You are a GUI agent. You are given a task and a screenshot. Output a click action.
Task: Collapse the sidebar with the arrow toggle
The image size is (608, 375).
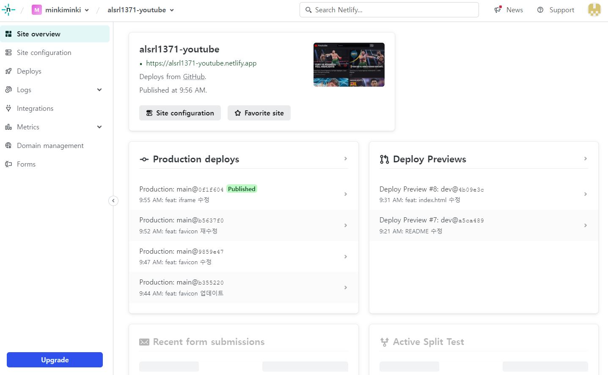pyautogui.click(x=113, y=201)
